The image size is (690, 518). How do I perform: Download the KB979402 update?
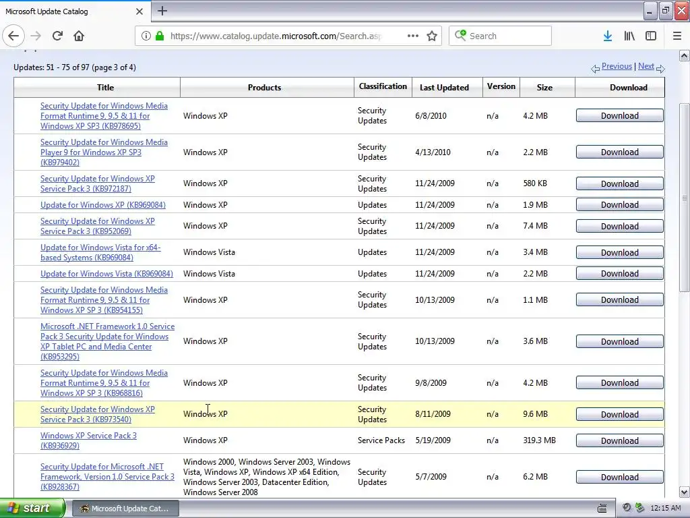[620, 152]
